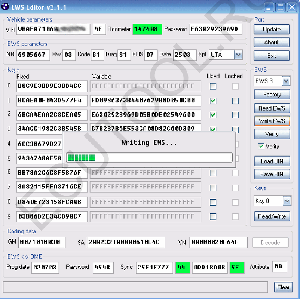The width and height of the screenshot is (300, 299).
Task: Click key 8 Fixed field D840E723158FCA0B
Action: (52, 202)
